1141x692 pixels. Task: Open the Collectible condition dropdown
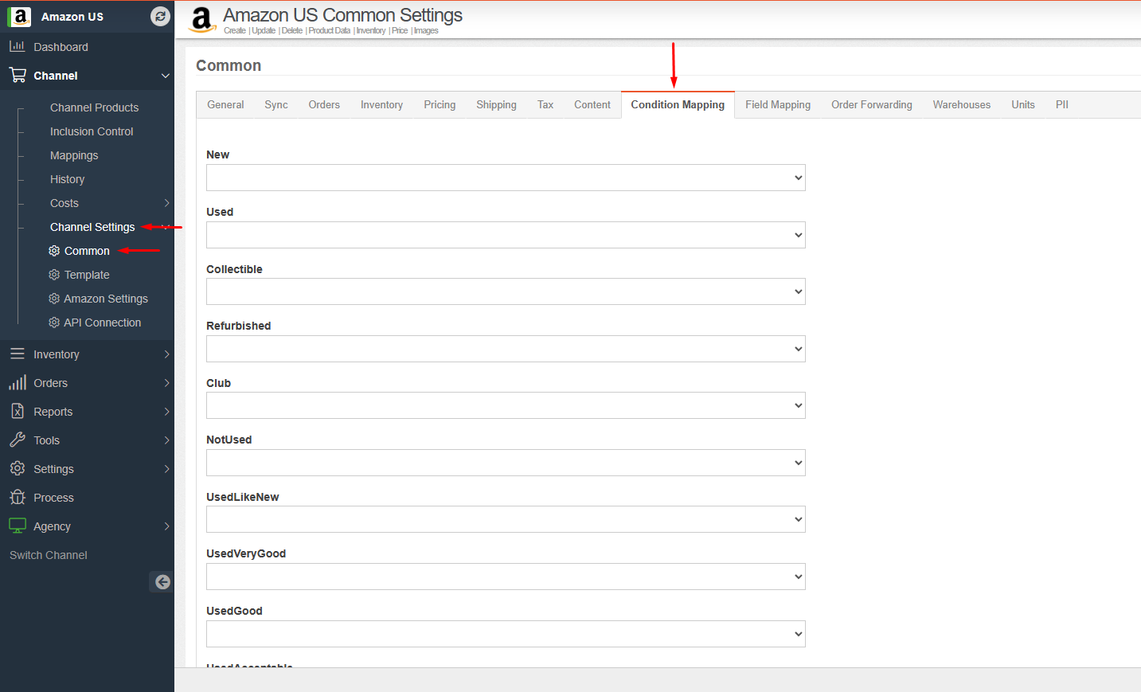click(506, 291)
